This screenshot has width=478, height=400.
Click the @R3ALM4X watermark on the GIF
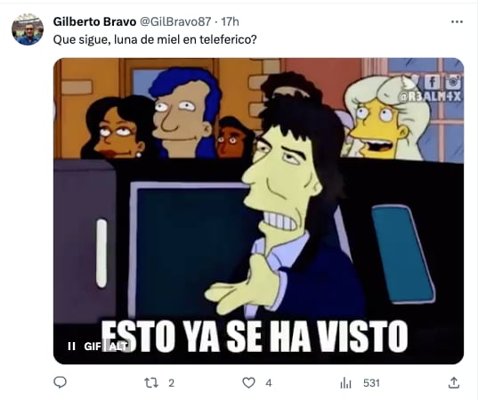[430, 97]
